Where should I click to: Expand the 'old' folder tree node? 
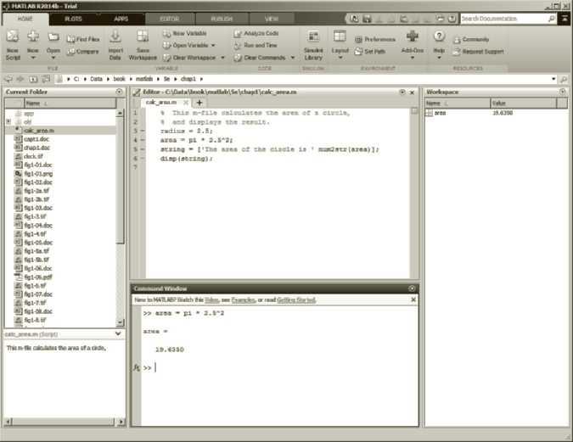point(8,121)
